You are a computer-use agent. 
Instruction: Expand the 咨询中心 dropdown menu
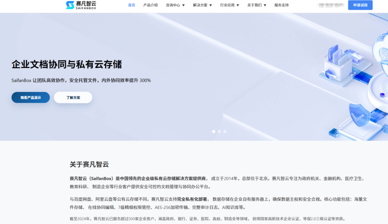[174, 5]
